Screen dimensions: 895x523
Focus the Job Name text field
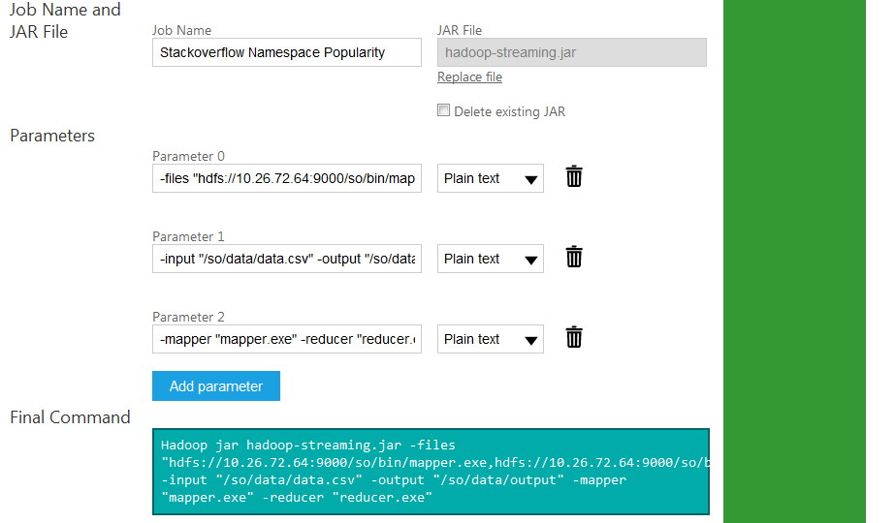click(x=286, y=52)
